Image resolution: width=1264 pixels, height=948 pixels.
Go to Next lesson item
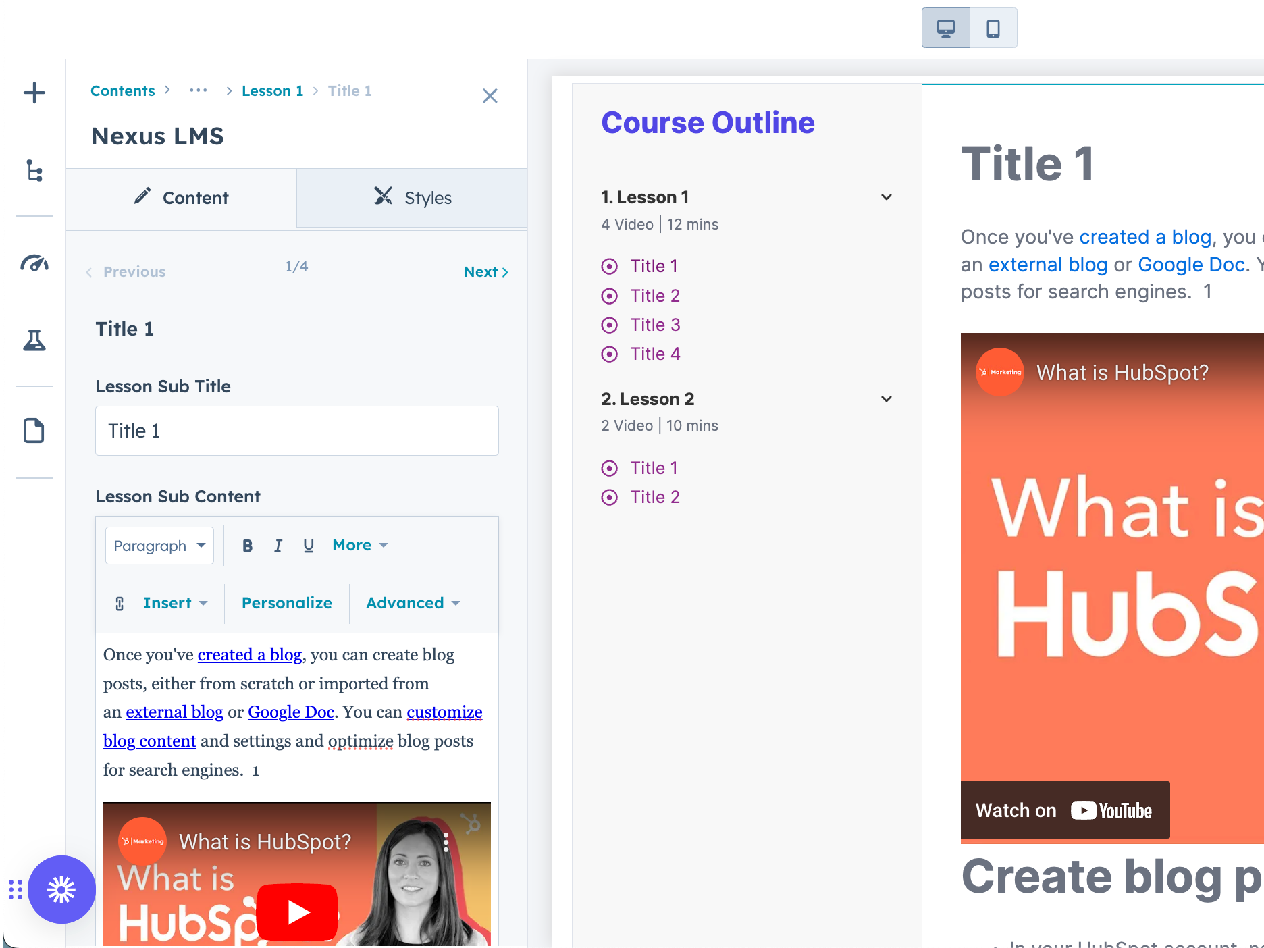tap(486, 272)
